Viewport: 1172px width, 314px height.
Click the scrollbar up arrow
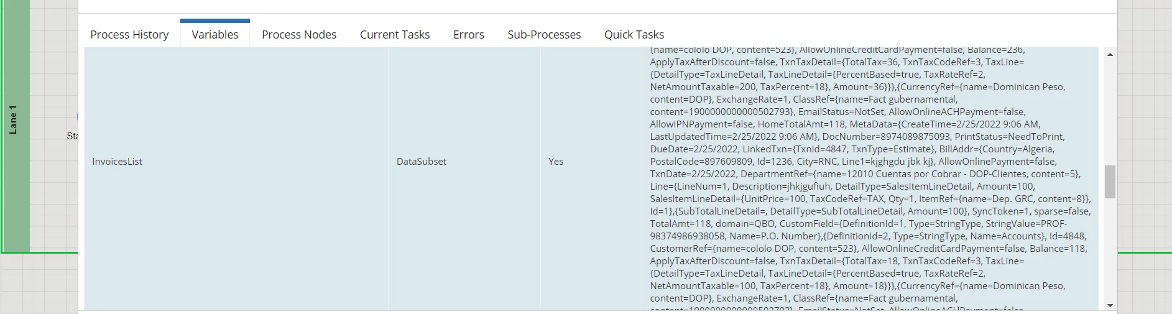[x=1110, y=55]
